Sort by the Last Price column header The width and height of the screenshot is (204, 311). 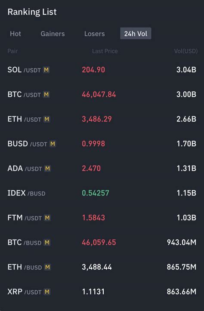pos(105,51)
